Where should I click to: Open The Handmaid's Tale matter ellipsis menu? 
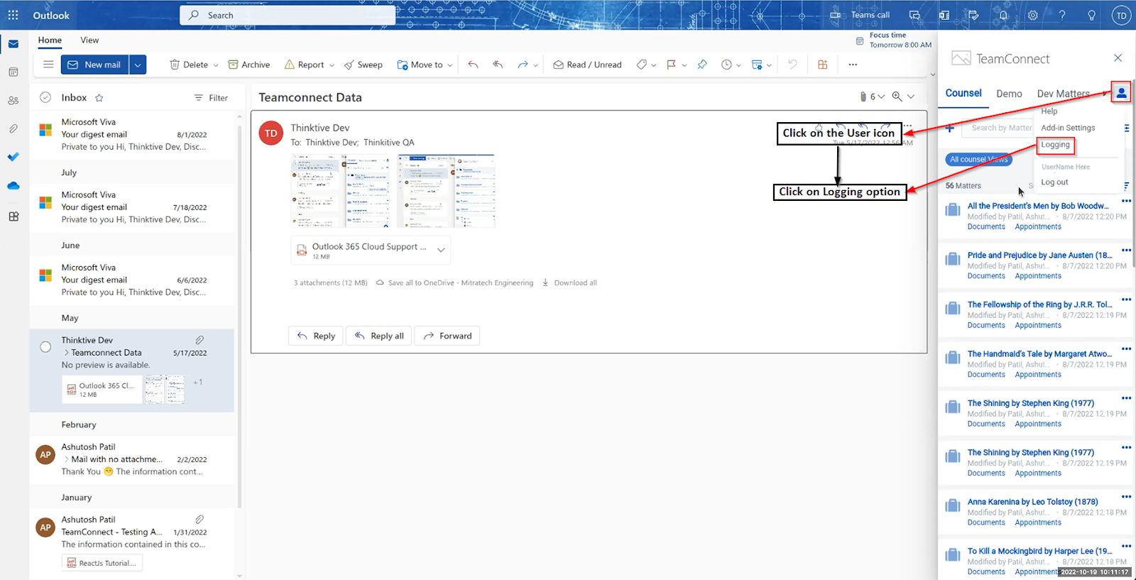[x=1126, y=349]
